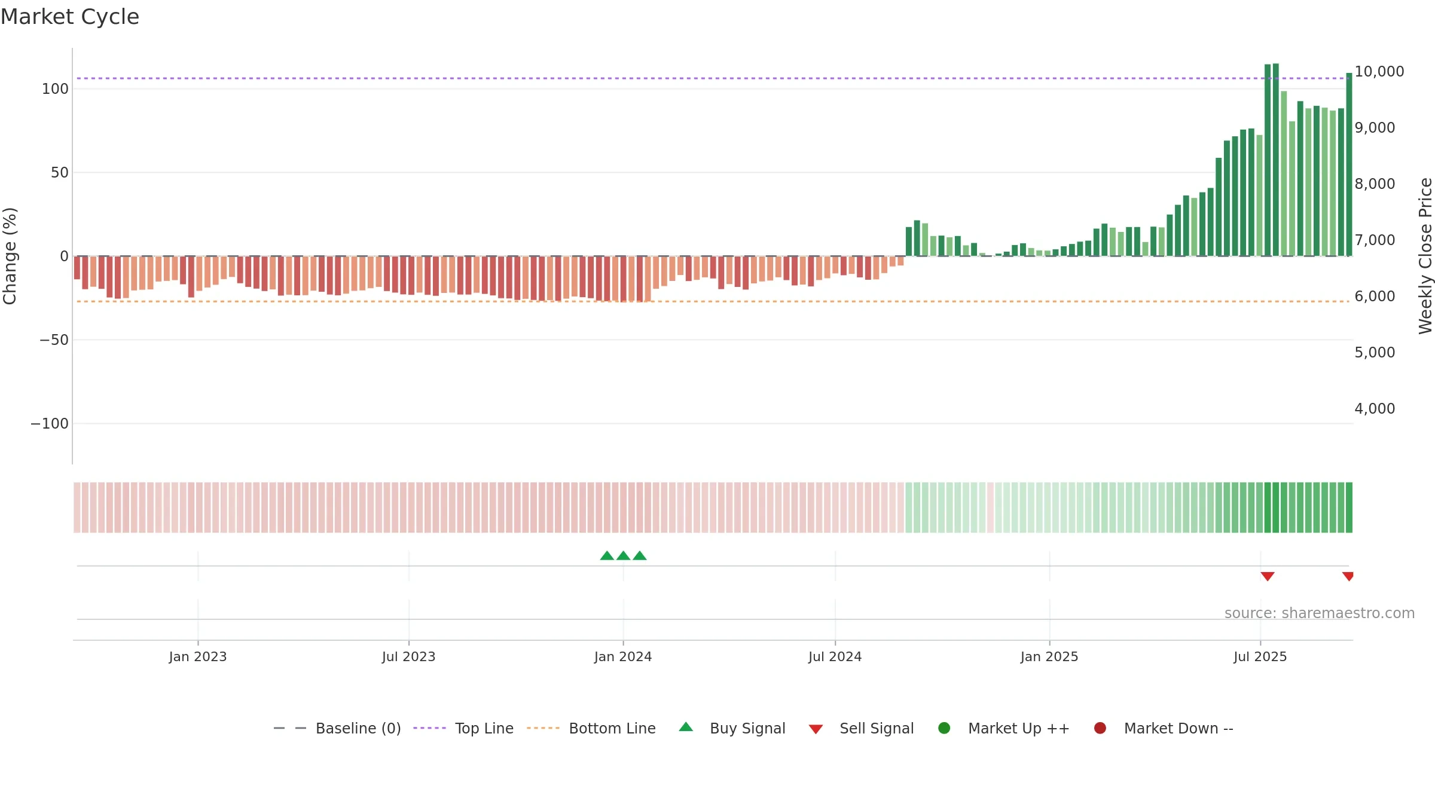1435x807 pixels.
Task: Click the Jan 2025 x-axis label
Action: [x=1049, y=656]
